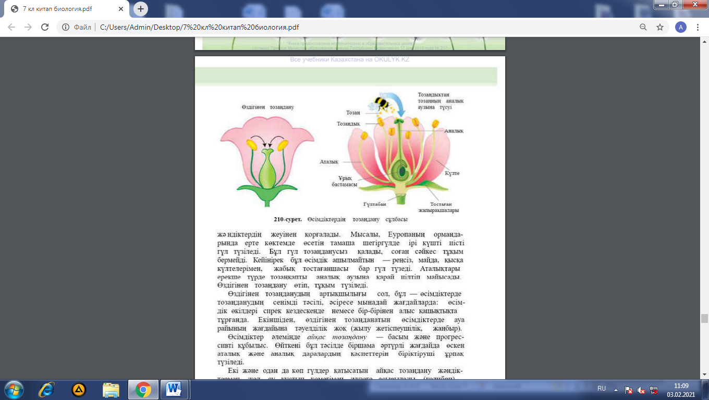Open the muted volume tray icon
Image resolution: width=709 pixels, height=400 pixels.
[x=642, y=390]
